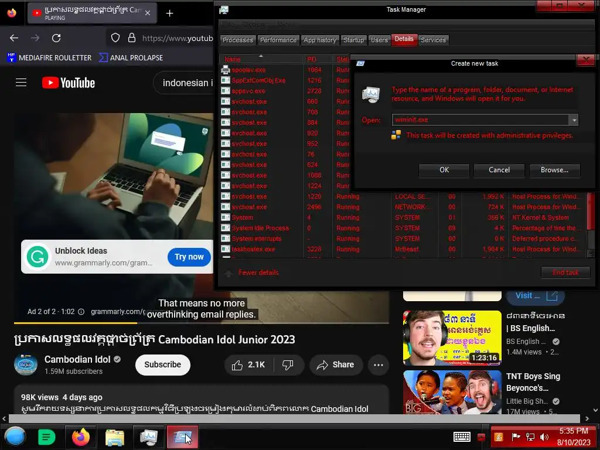Screen dimensions: 600x450
Task: Sort by the PID column header
Action: (x=318, y=59)
